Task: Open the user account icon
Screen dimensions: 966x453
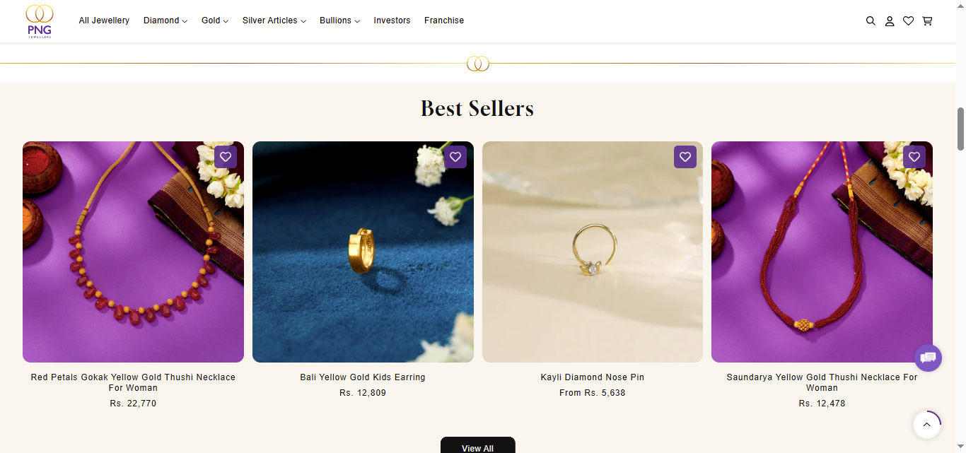Action: (890, 21)
